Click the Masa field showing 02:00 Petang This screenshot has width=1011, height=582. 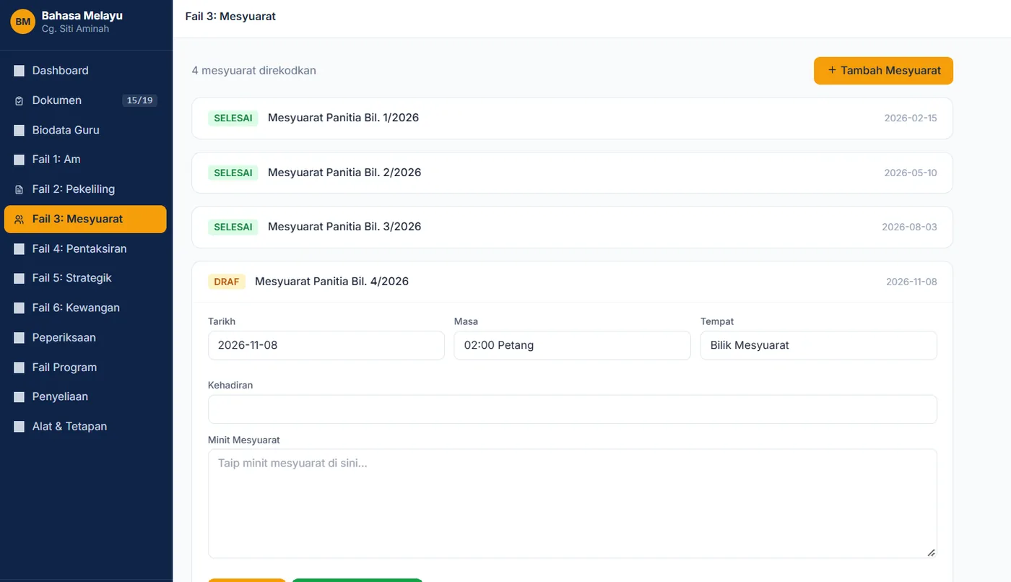[573, 345]
